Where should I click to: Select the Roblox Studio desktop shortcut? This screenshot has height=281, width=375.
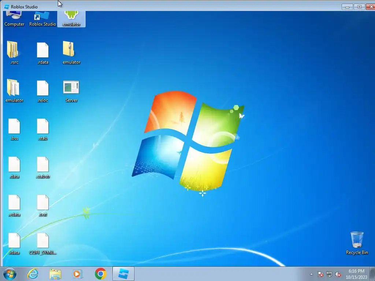click(x=42, y=19)
